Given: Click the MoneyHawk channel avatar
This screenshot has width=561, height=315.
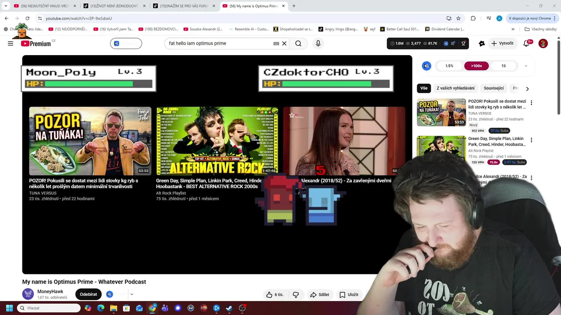Looking at the screenshot, I should 28,294.
